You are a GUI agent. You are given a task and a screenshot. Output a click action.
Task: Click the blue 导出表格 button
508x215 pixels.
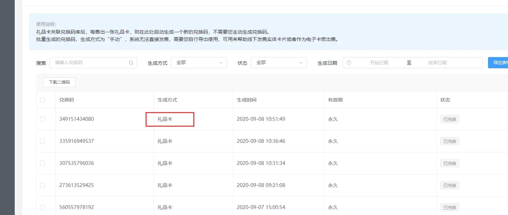tap(498, 63)
